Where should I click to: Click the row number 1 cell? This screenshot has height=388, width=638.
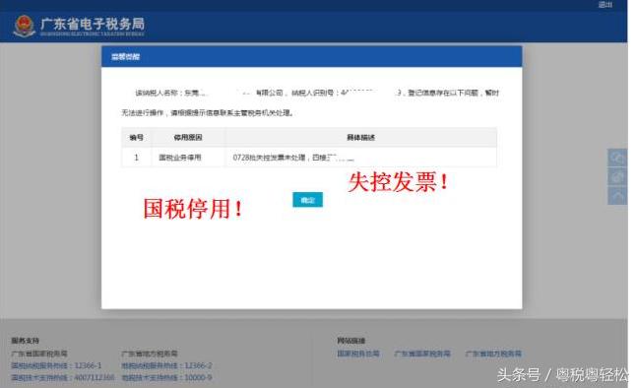pos(136,158)
